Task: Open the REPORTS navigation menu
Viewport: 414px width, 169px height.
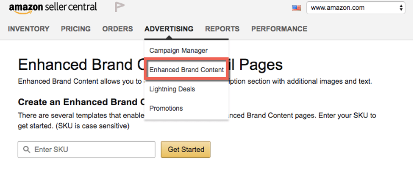Action: pyautogui.click(x=222, y=29)
